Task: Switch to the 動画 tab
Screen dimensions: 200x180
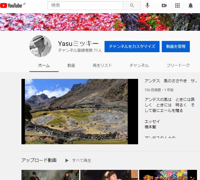Action: (x=71, y=65)
